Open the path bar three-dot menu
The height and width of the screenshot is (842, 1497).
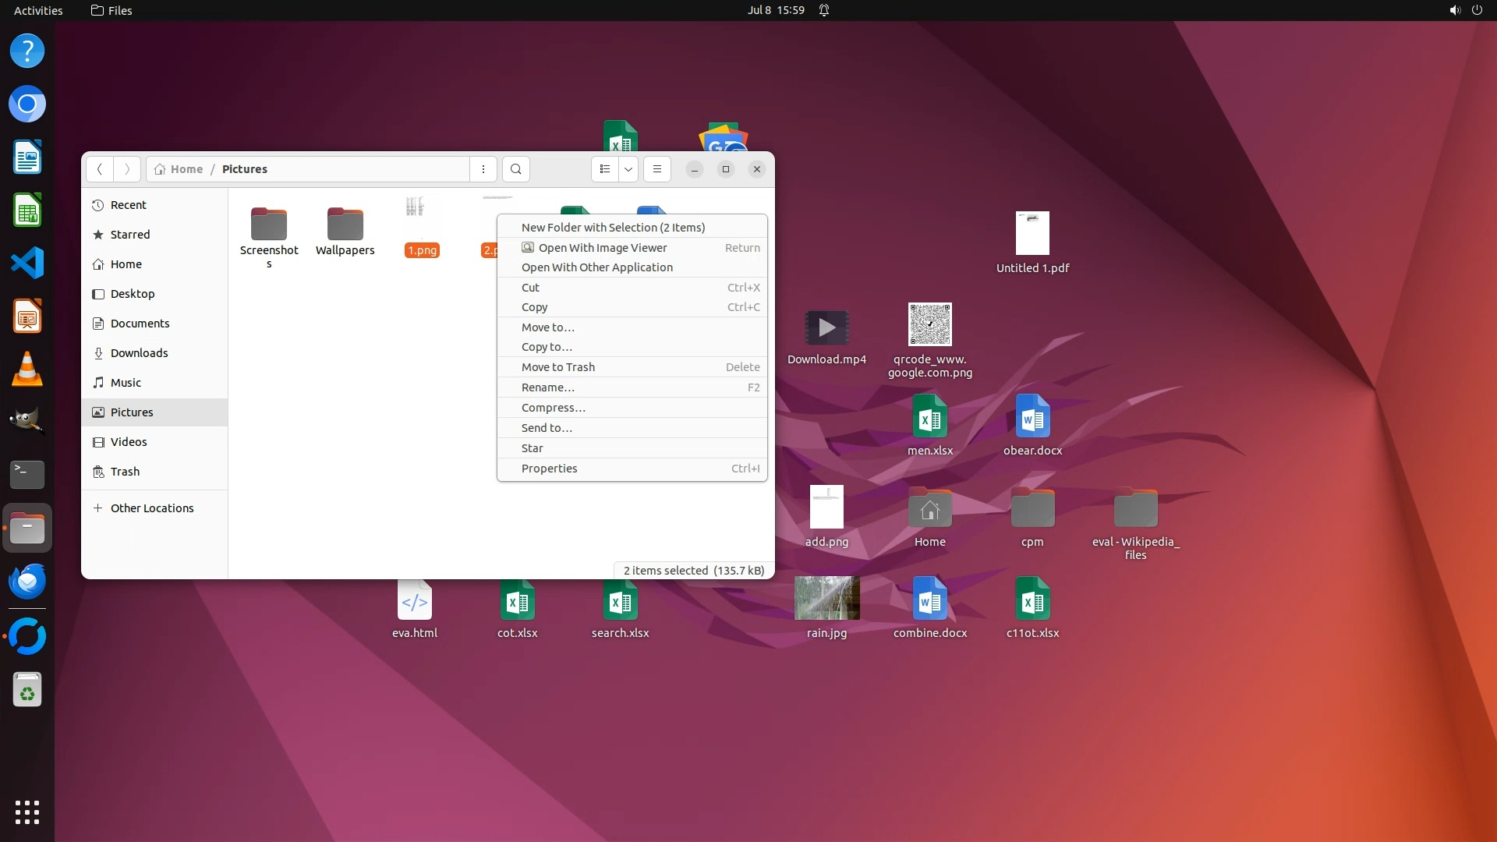(483, 169)
